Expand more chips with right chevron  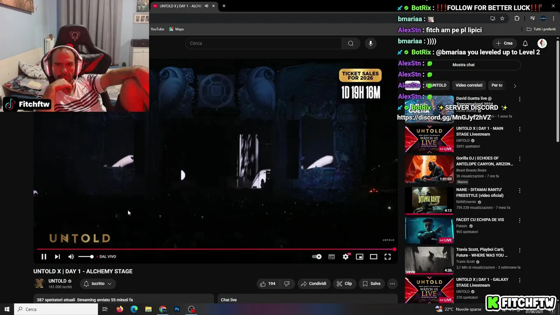[515, 86]
